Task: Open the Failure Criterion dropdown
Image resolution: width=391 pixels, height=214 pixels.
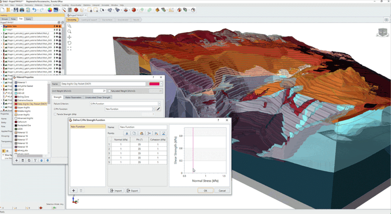Action: coord(159,104)
